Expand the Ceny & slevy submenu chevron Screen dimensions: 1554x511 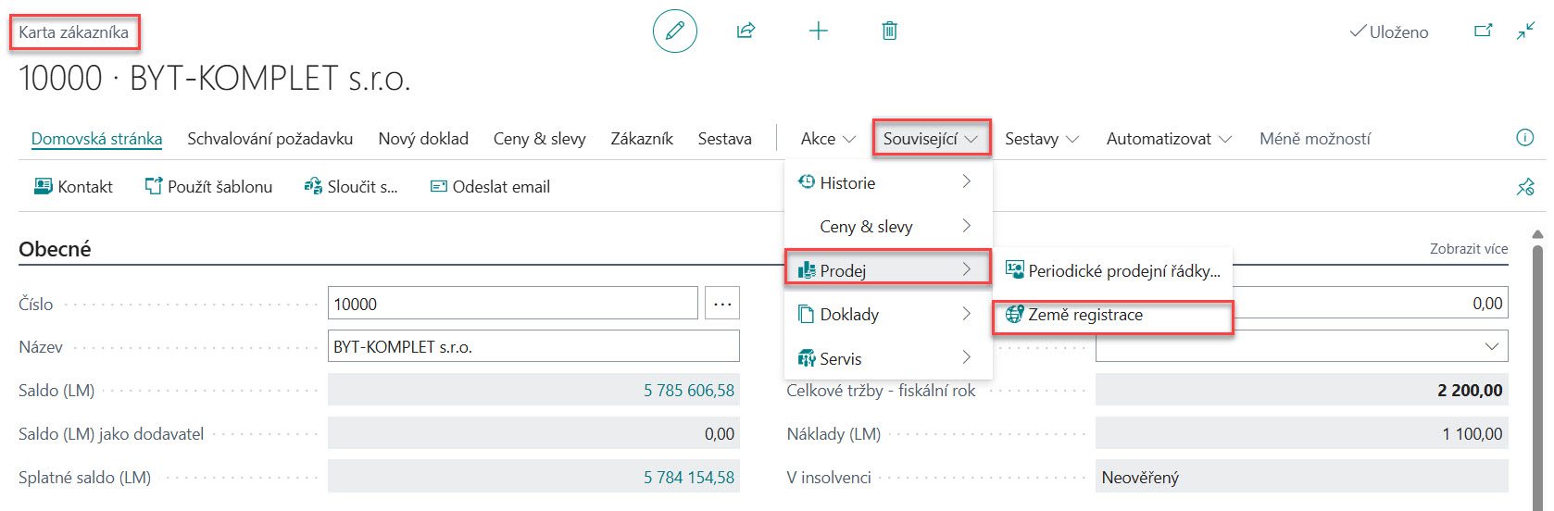point(966,226)
